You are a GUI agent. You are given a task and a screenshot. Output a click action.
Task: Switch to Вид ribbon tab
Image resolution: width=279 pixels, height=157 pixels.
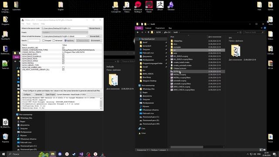(170, 28)
